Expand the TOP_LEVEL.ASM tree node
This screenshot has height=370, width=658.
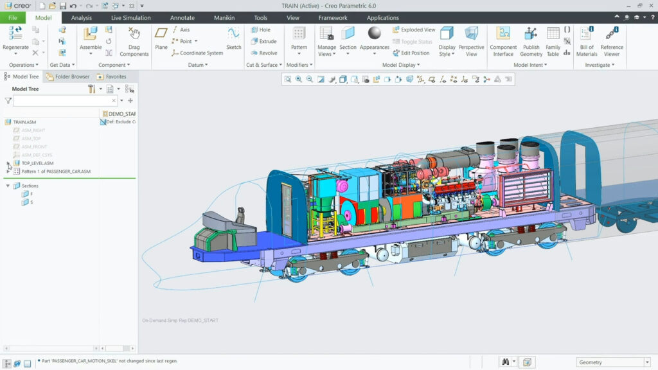click(x=8, y=163)
